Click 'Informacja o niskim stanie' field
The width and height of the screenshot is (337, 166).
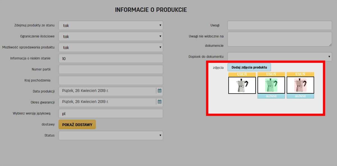[x=111, y=58]
